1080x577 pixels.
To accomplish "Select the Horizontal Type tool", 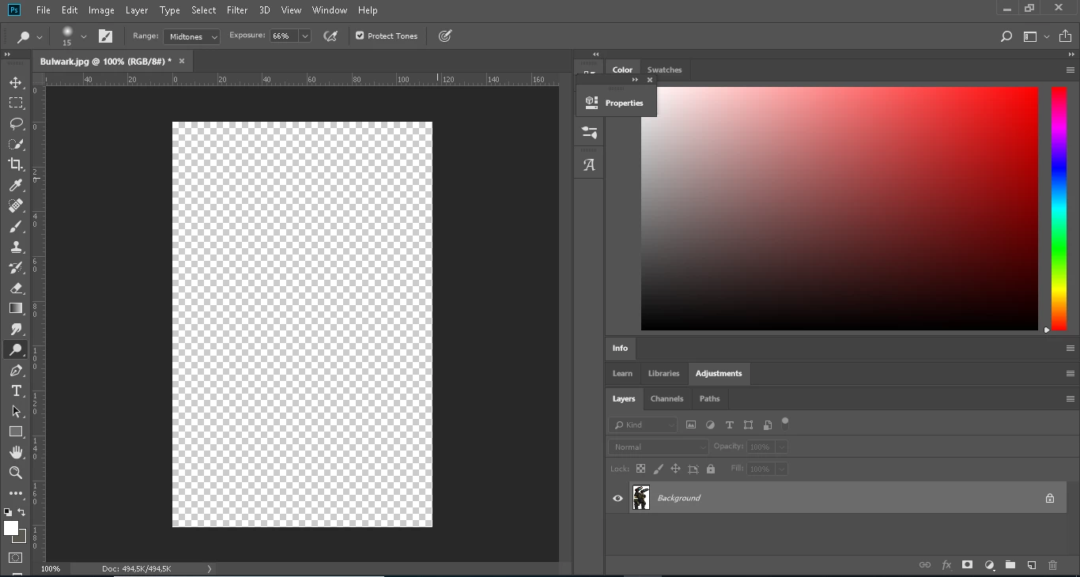I will tap(16, 391).
